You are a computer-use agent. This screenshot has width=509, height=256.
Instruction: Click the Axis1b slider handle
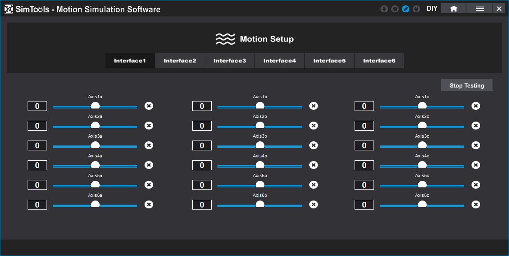pyautogui.click(x=260, y=106)
